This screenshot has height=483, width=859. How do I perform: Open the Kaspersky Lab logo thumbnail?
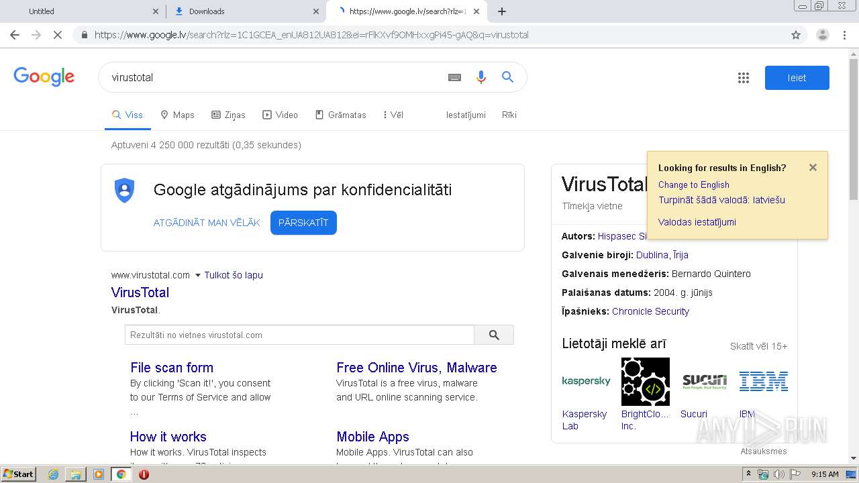(x=586, y=381)
